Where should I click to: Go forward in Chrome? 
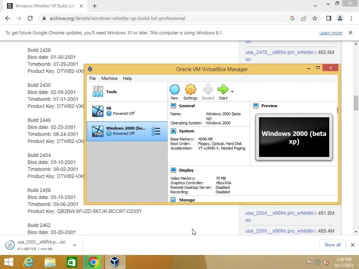point(19,18)
